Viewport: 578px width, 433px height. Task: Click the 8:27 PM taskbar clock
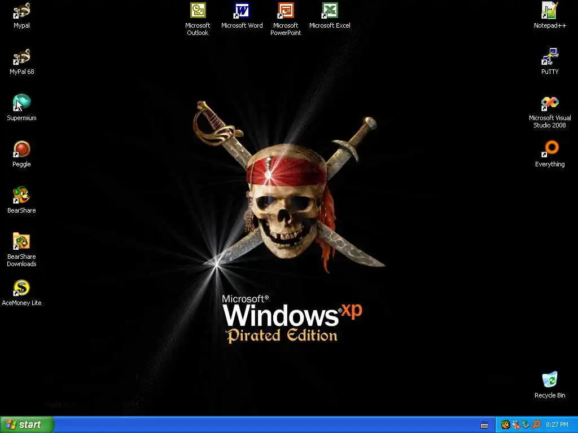point(557,425)
